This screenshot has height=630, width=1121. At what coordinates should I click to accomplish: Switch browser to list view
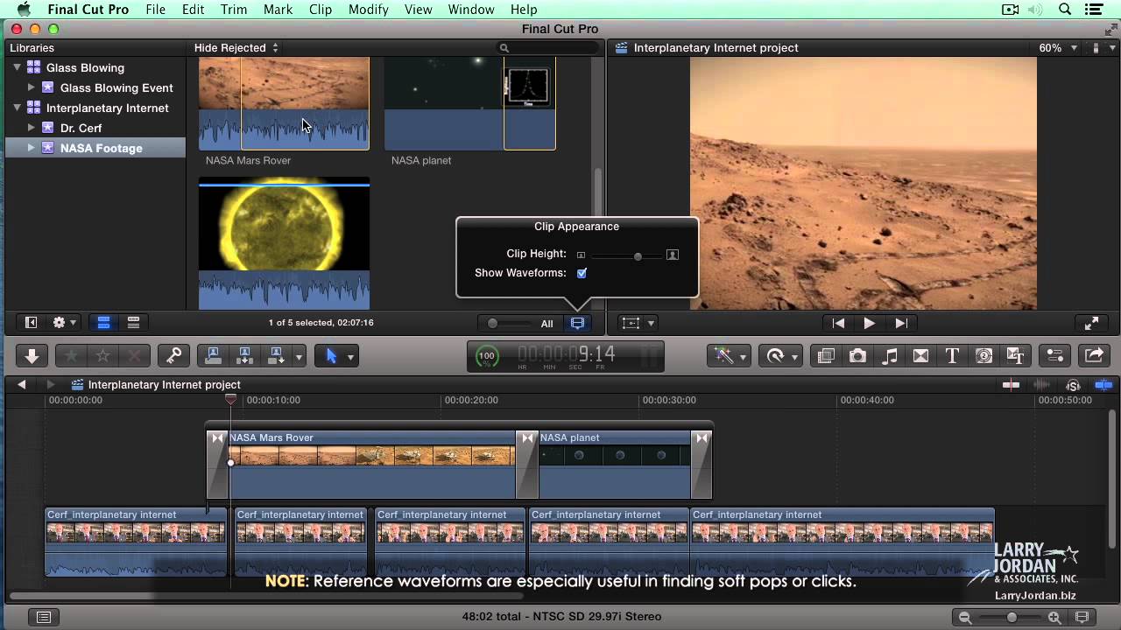(x=133, y=323)
